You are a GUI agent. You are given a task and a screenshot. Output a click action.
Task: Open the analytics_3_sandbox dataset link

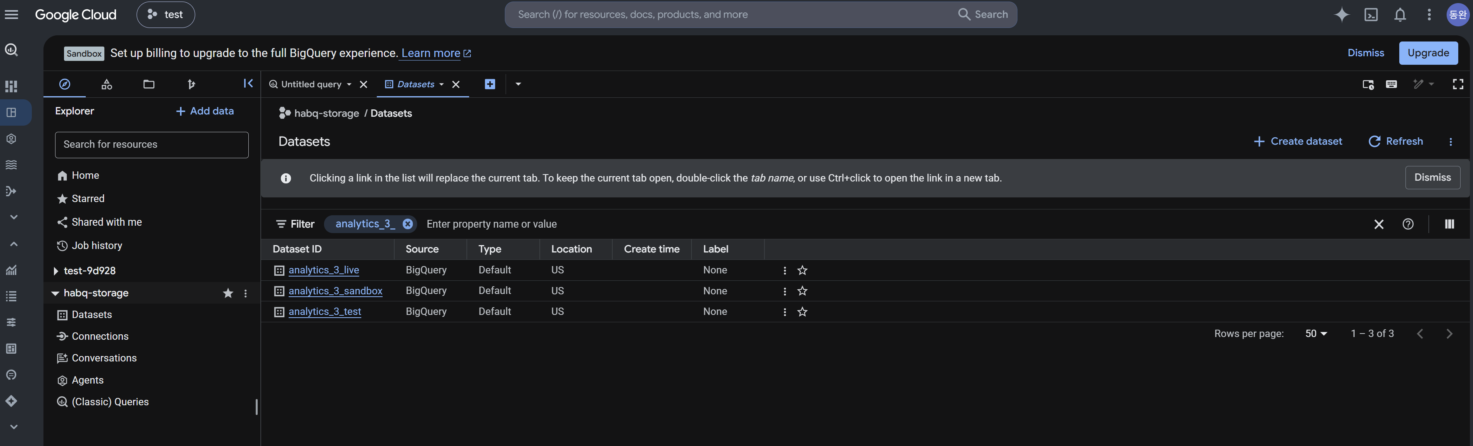coord(335,291)
